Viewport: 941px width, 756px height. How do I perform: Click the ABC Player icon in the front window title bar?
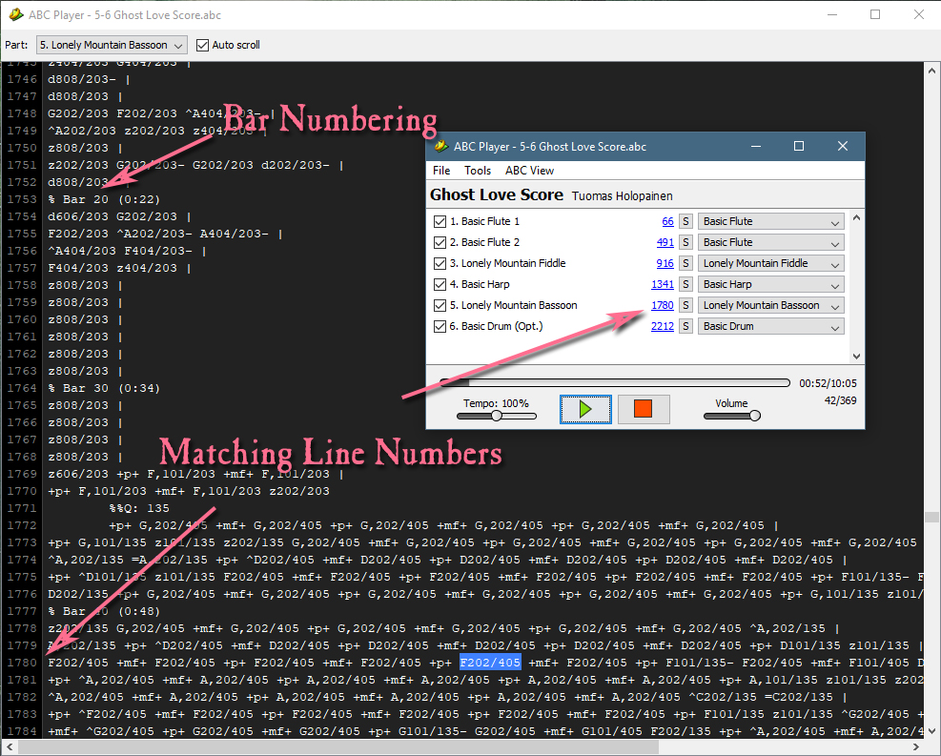pos(441,147)
